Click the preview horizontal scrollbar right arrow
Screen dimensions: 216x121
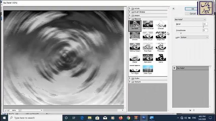[123, 110]
